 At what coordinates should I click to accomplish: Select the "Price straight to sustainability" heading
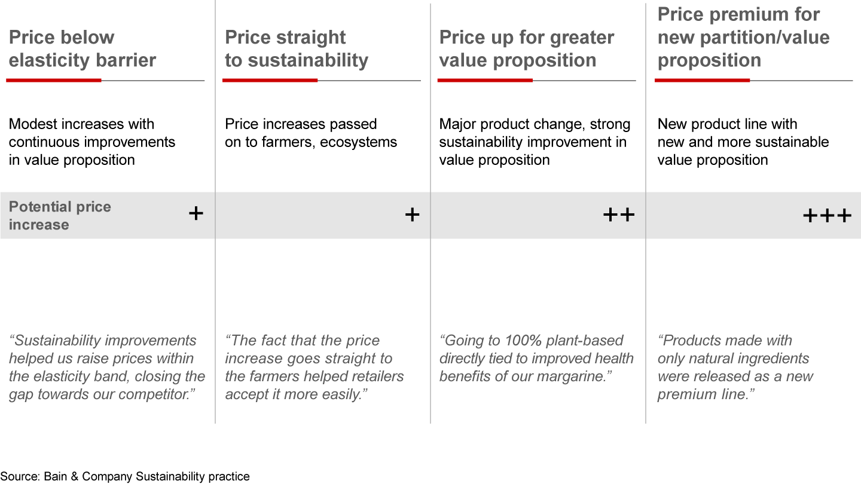(296, 48)
